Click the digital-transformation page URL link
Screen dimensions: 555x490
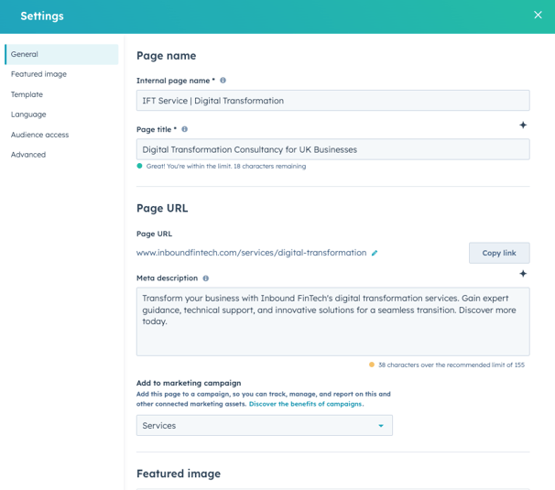click(x=251, y=253)
